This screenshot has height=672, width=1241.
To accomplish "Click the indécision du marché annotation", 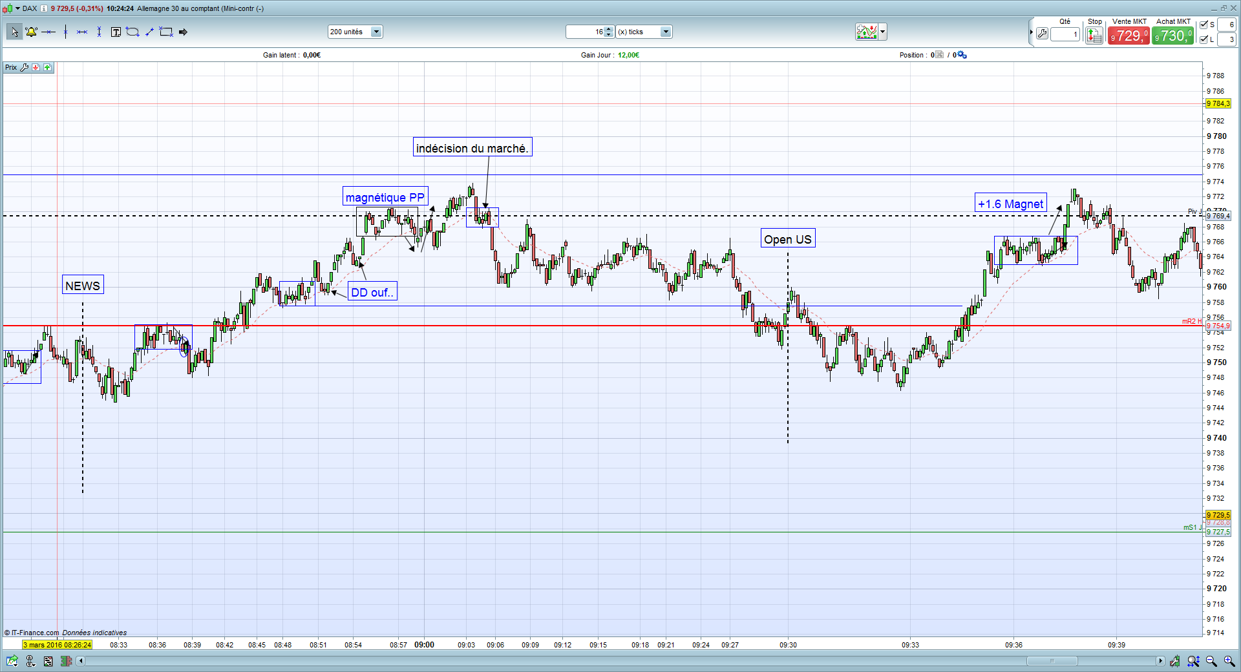I will (x=472, y=148).
